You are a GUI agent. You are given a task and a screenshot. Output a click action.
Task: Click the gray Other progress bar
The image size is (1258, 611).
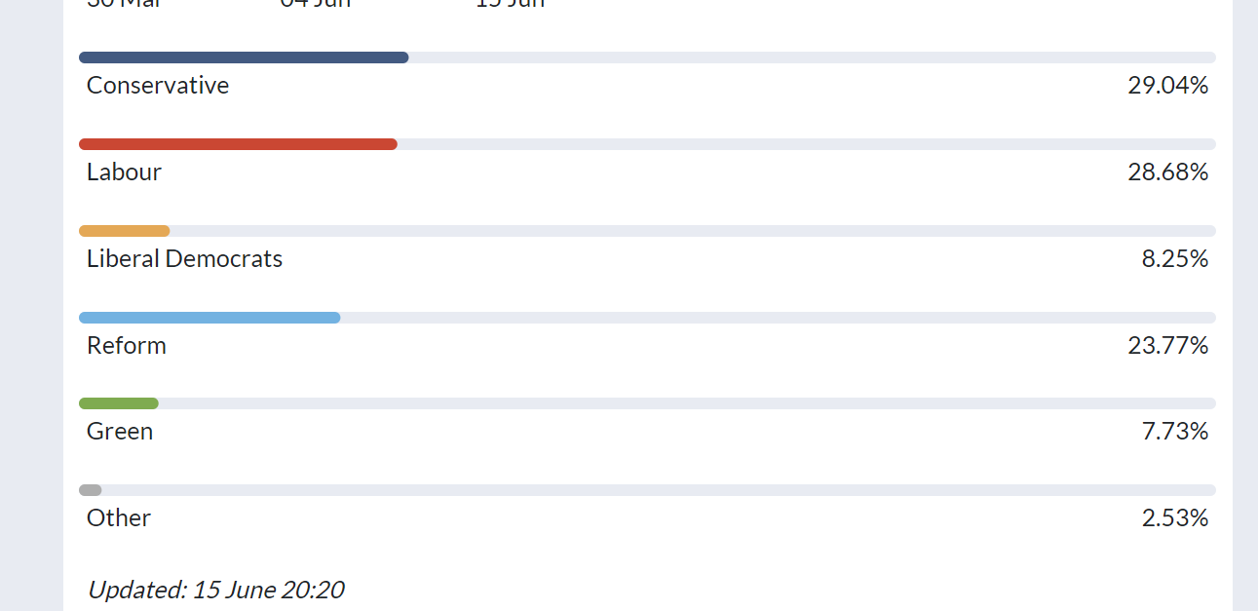(x=91, y=490)
